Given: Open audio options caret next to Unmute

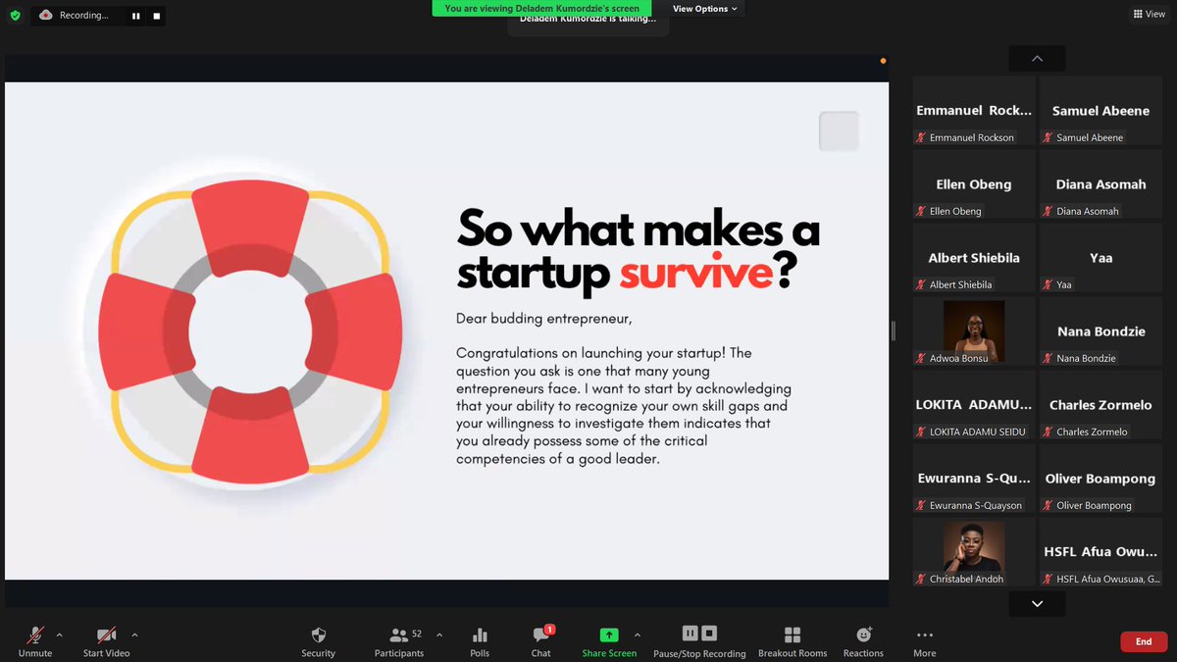Looking at the screenshot, I should pos(59,635).
